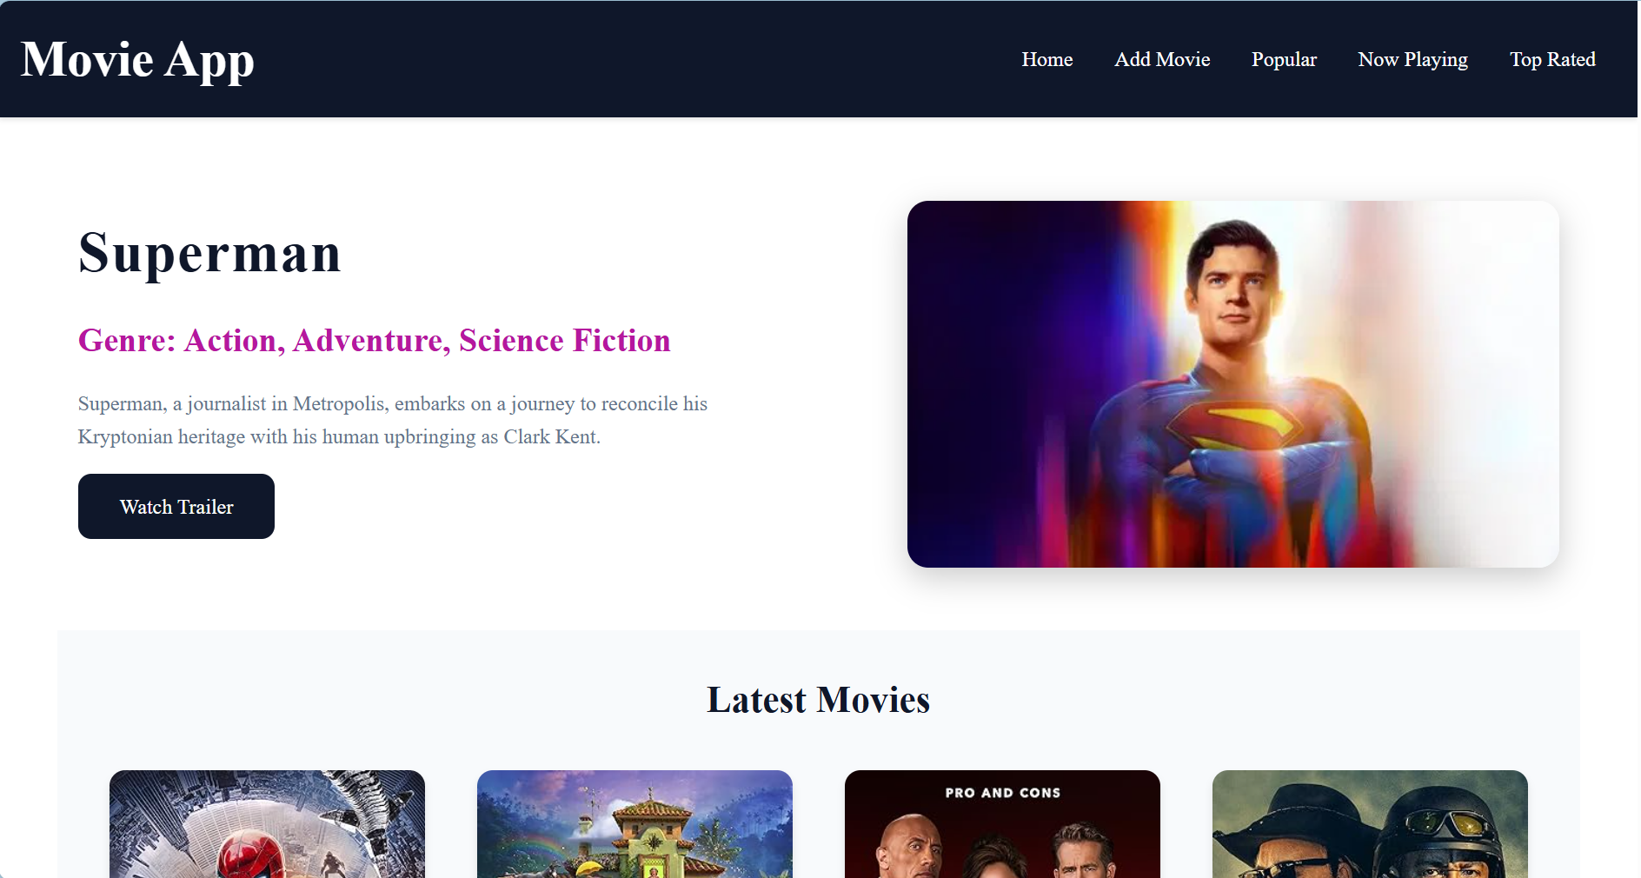Image resolution: width=1641 pixels, height=878 pixels.
Task: Switch to the Now Playing section
Action: point(1412,59)
